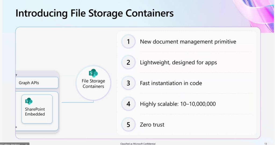Viewport: 275px width, 145px height.
Task: Click "Highly scalable: 10–10,000,000" text
Action: click(178, 104)
